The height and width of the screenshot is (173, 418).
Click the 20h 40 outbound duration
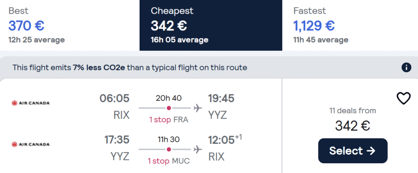point(169,98)
